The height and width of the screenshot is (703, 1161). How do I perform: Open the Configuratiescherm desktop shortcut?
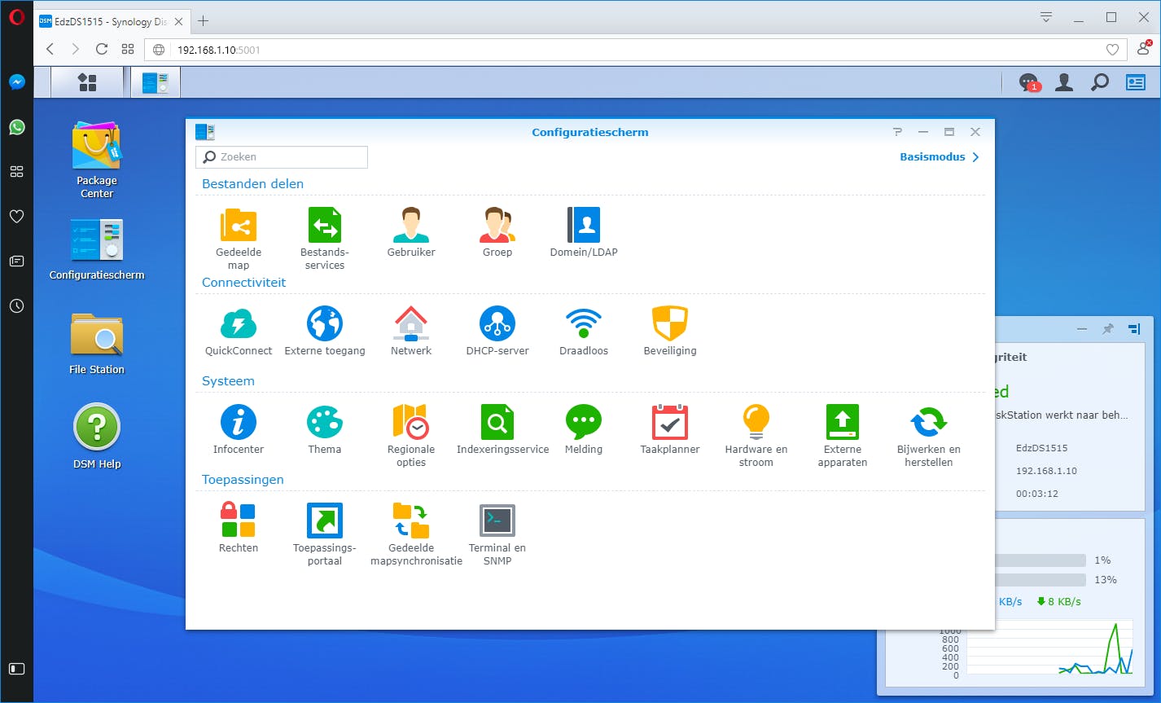pos(97,249)
